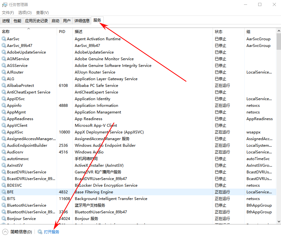Image resolution: width=281 pixels, height=239 pixels.
Task: Collapse view with the 简略信息 arrow icon
Action: [x=5, y=232]
